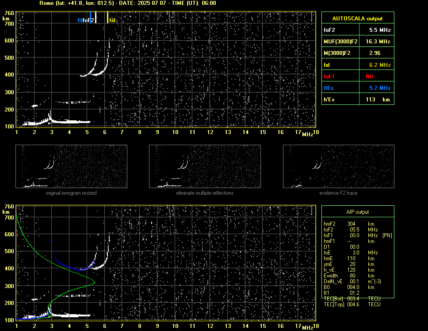Viewport: 428px width, 331px height.
Task: Select the M(3000)F2 value '2.96'
Action: click(374, 53)
